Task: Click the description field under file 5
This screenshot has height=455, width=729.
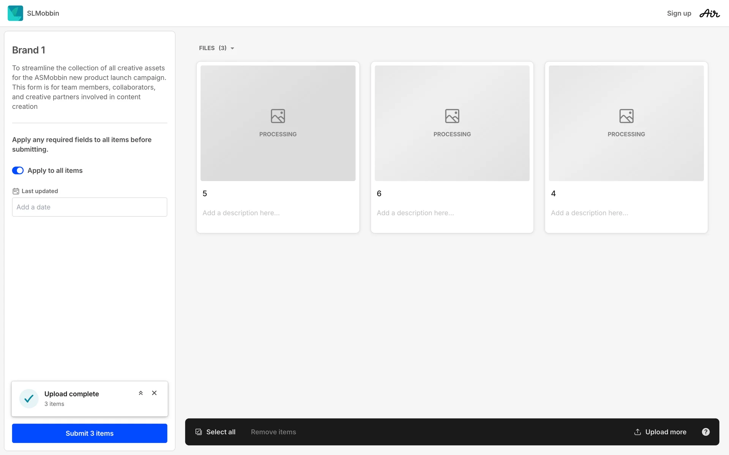Action: tap(241, 213)
